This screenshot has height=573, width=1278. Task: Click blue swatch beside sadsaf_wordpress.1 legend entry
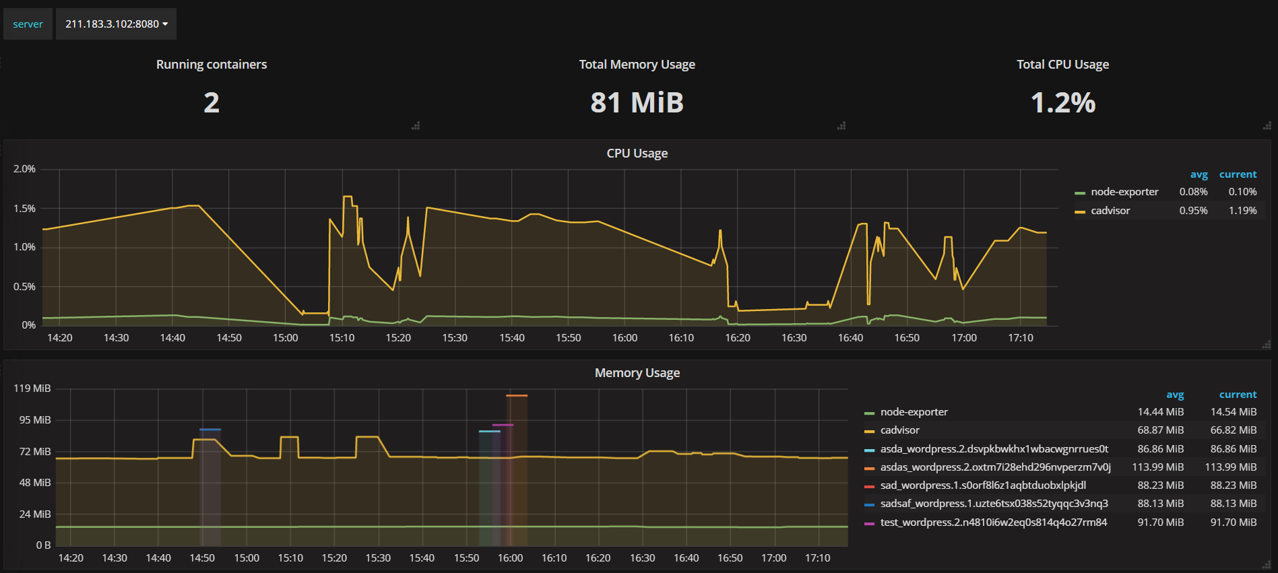click(x=869, y=505)
